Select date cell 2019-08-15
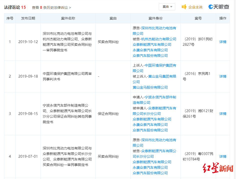Image resolution: width=236 pixels, height=179 pixels. click(x=28, y=114)
